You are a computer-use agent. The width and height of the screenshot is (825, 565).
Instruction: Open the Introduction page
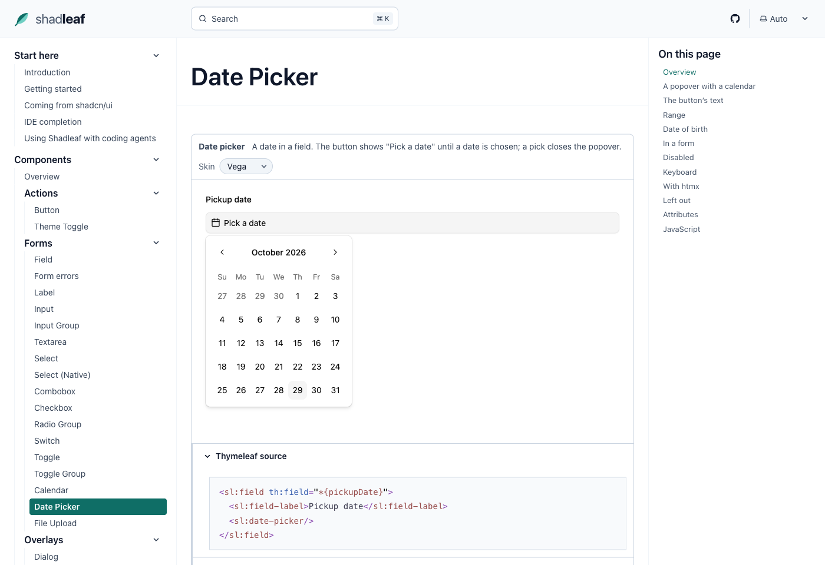pyautogui.click(x=47, y=72)
